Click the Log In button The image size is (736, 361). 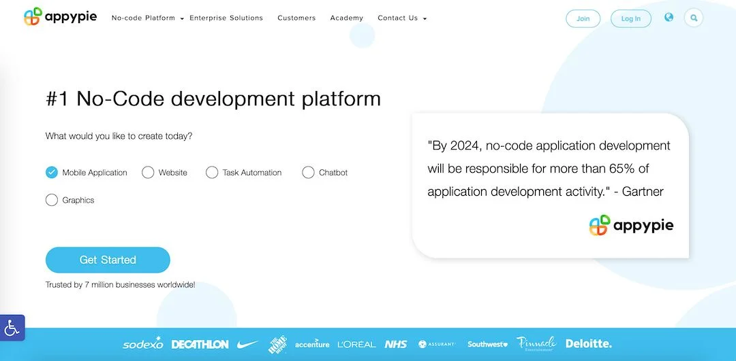coord(631,19)
